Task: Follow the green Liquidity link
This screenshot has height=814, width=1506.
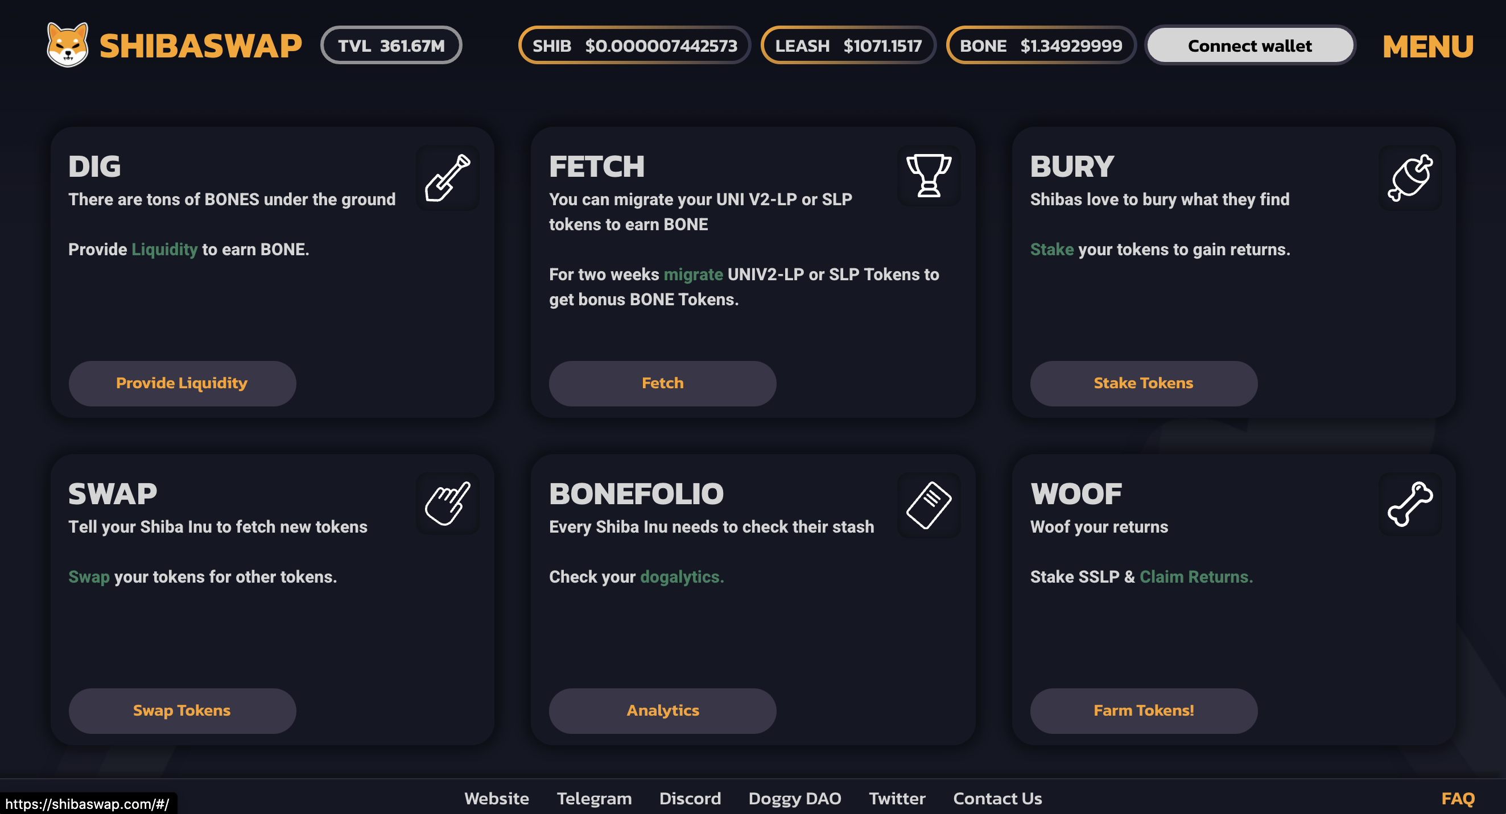Action: click(x=164, y=250)
